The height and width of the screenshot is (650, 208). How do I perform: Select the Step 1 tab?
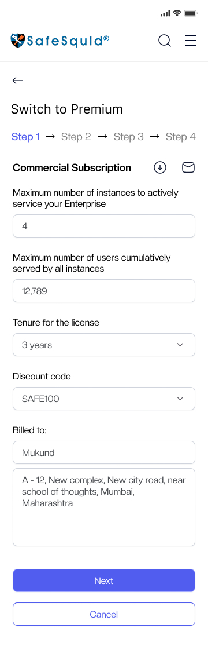[x=25, y=137]
